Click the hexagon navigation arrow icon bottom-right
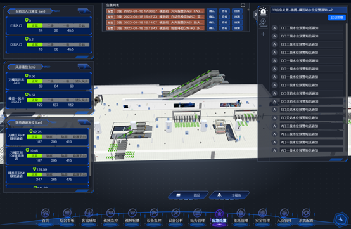Screen dimensions: 351x229 pyautogui.click(x=341, y=219)
